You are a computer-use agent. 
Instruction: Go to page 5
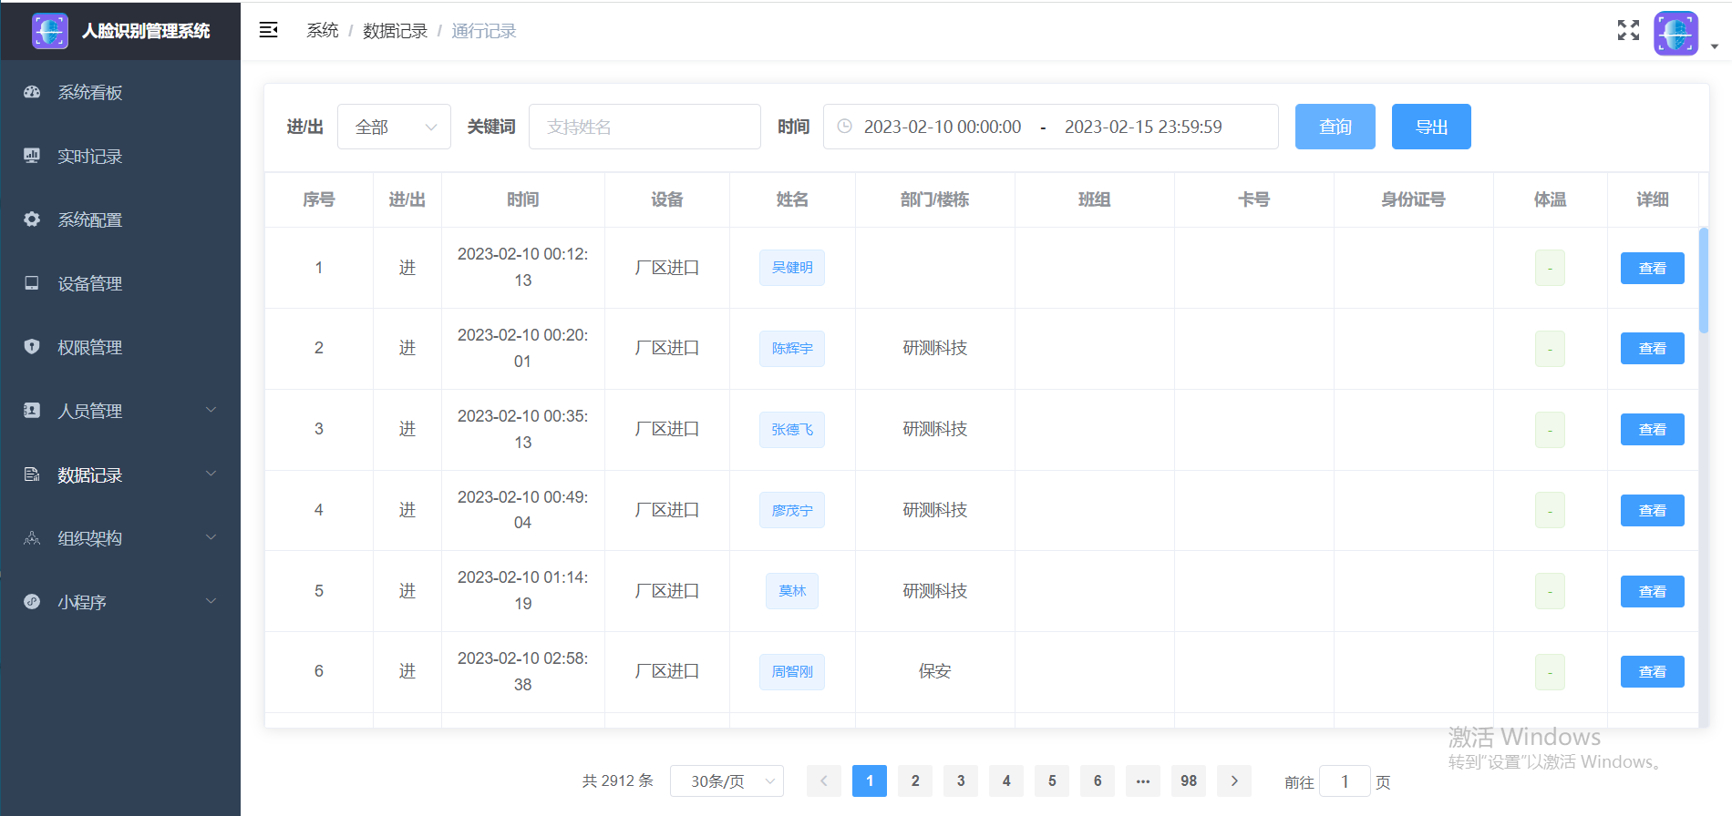click(x=1052, y=780)
